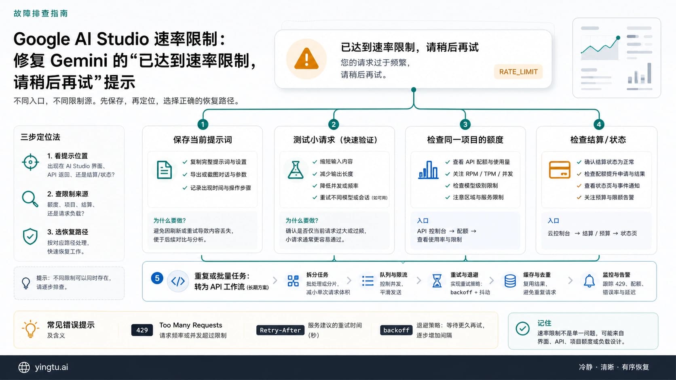This screenshot has height=380, width=676.
Task: Click the analytics chart thumbnail at top right
Action: (617, 58)
